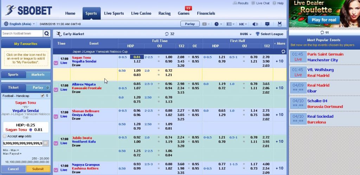
Task: Select the Ticket tab in bet slip
Action: point(13,87)
